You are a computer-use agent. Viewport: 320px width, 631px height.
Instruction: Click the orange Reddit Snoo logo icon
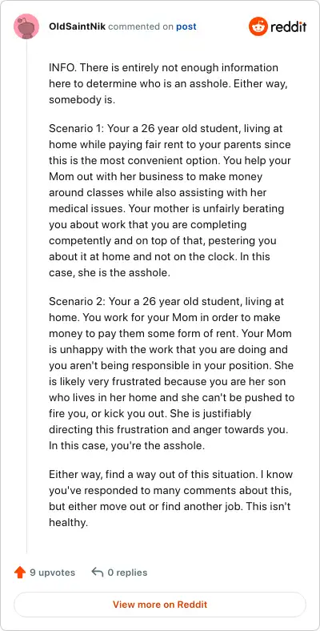click(258, 26)
